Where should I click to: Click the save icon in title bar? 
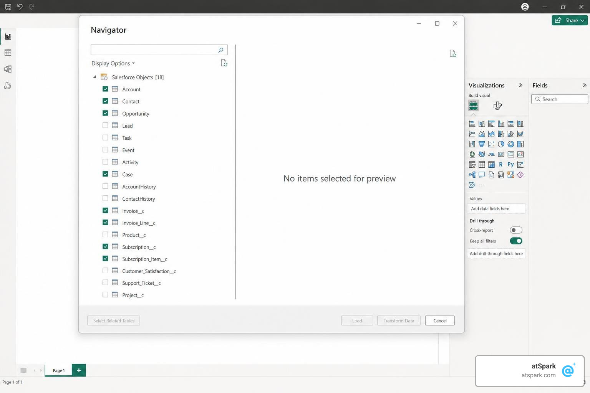tap(8, 7)
